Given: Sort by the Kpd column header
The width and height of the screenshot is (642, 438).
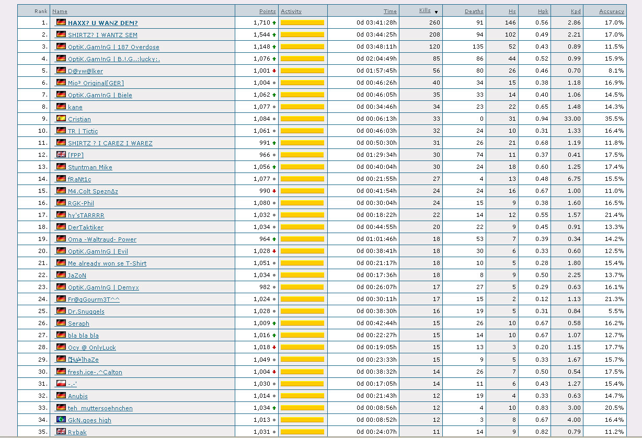Looking at the screenshot, I should click(x=575, y=11).
